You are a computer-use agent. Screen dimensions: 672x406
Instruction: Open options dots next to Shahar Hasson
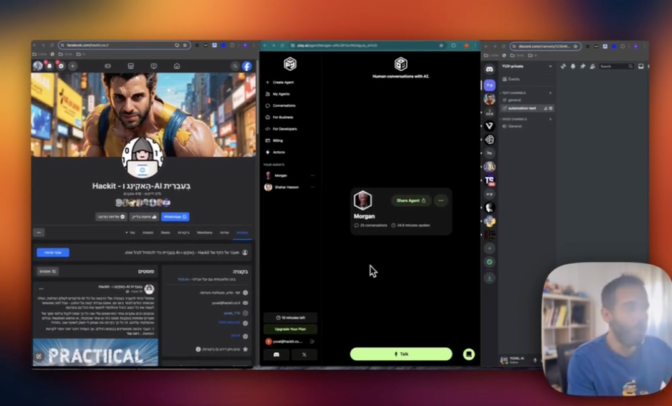point(313,187)
